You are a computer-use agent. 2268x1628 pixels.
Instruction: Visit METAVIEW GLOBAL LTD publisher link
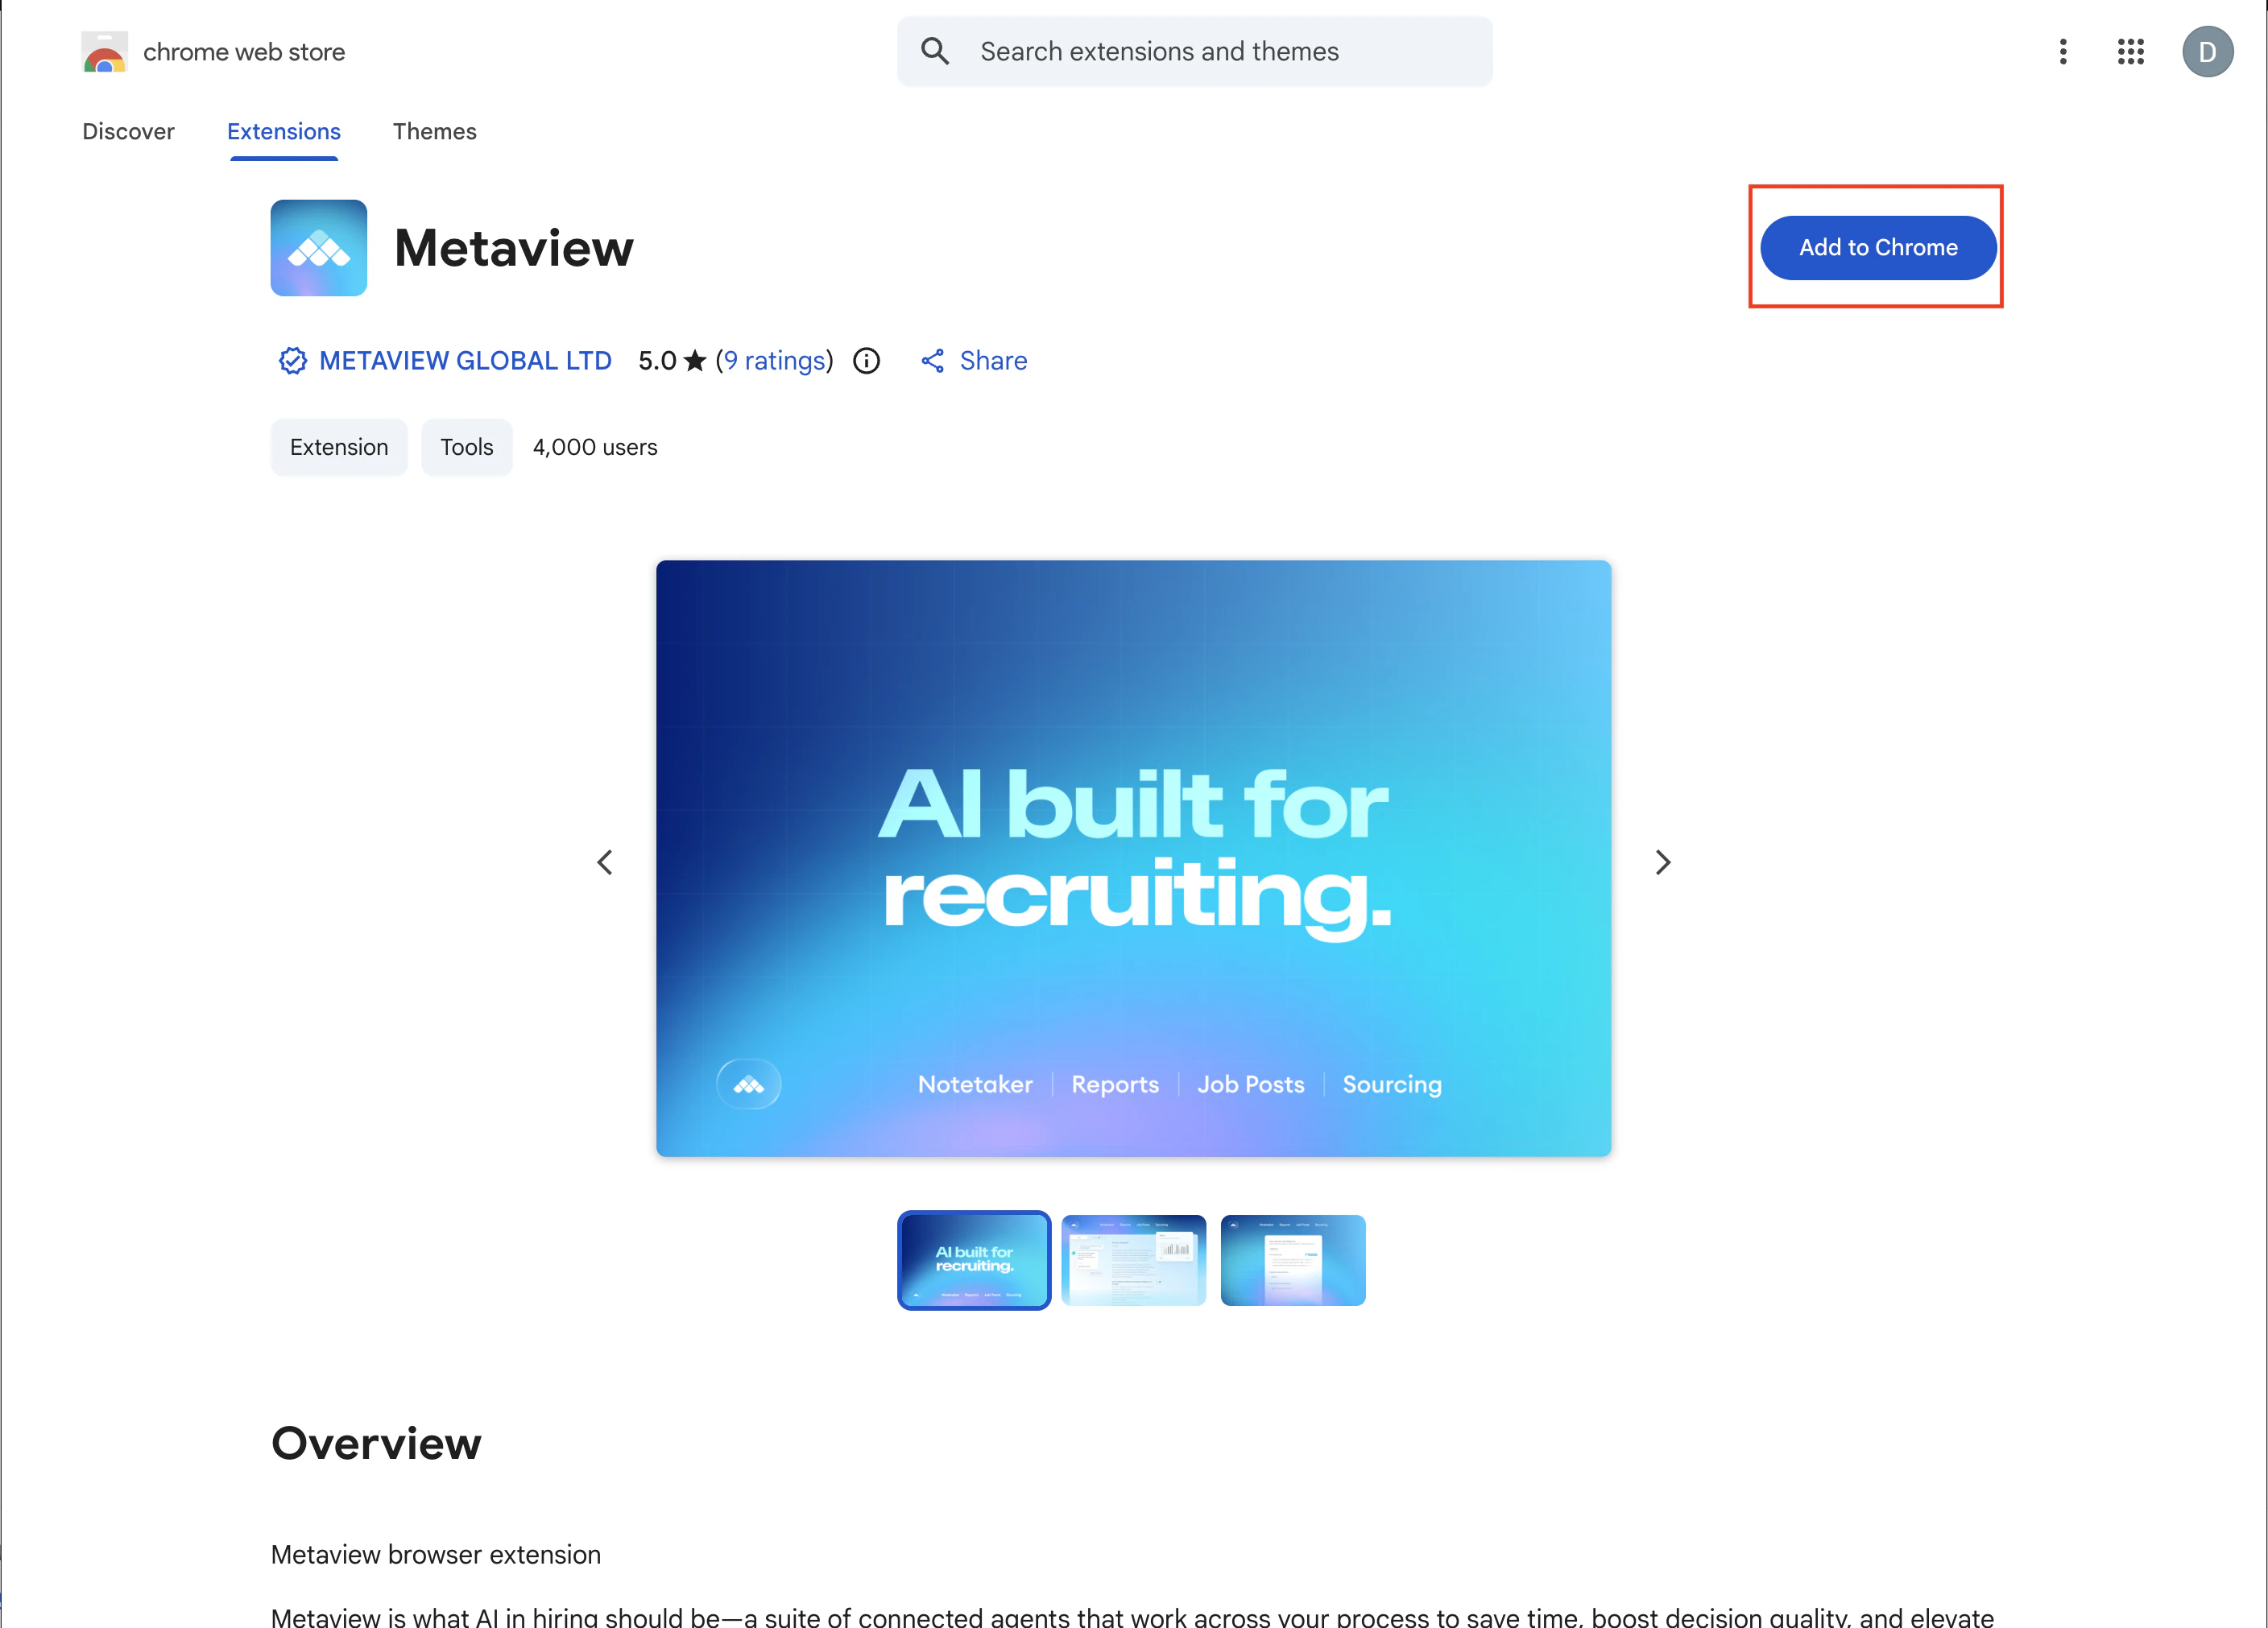coord(465,361)
